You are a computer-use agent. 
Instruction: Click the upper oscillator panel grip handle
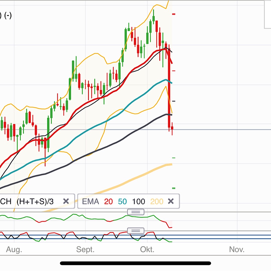tap(135, 212)
